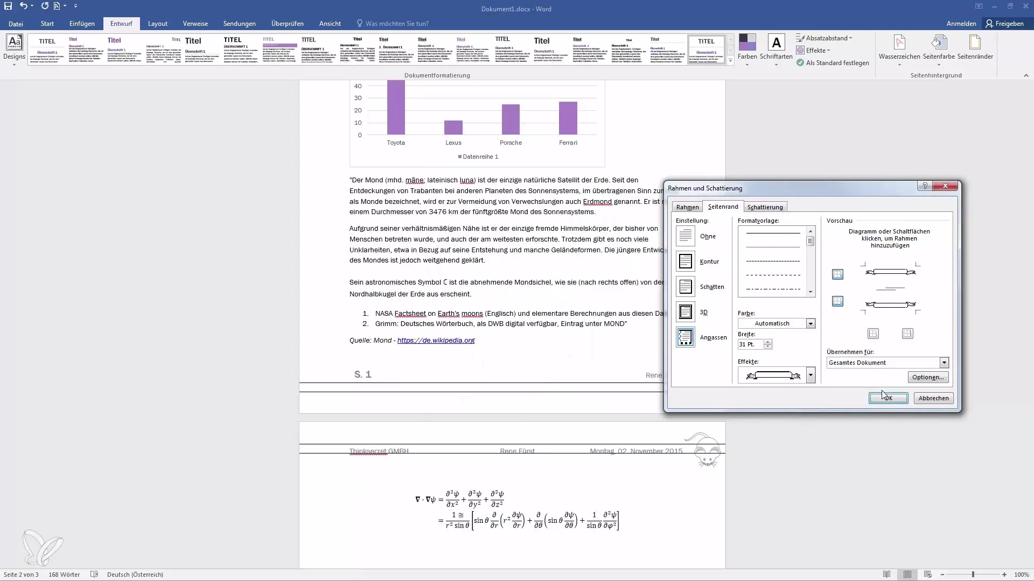Image resolution: width=1034 pixels, height=581 pixels.
Task: Open the Optionen... button
Action: (x=928, y=377)
